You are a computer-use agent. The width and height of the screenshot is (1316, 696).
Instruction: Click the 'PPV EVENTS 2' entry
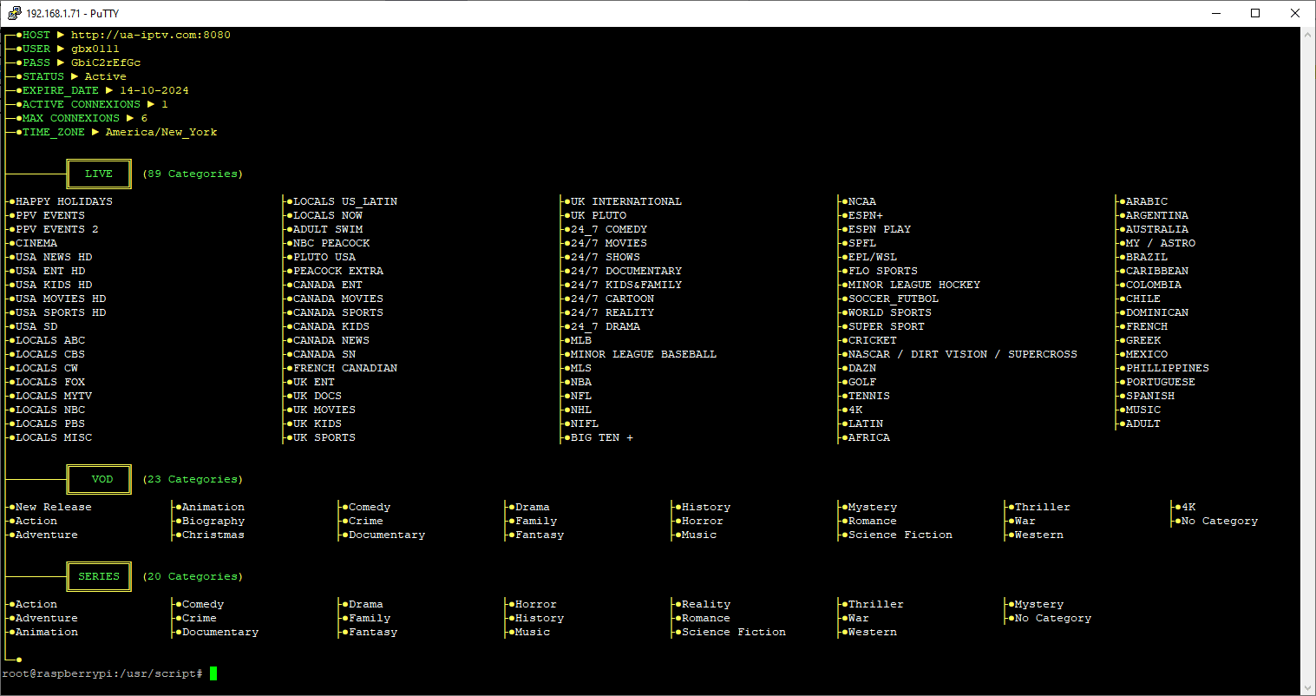(x=57, y=229)
